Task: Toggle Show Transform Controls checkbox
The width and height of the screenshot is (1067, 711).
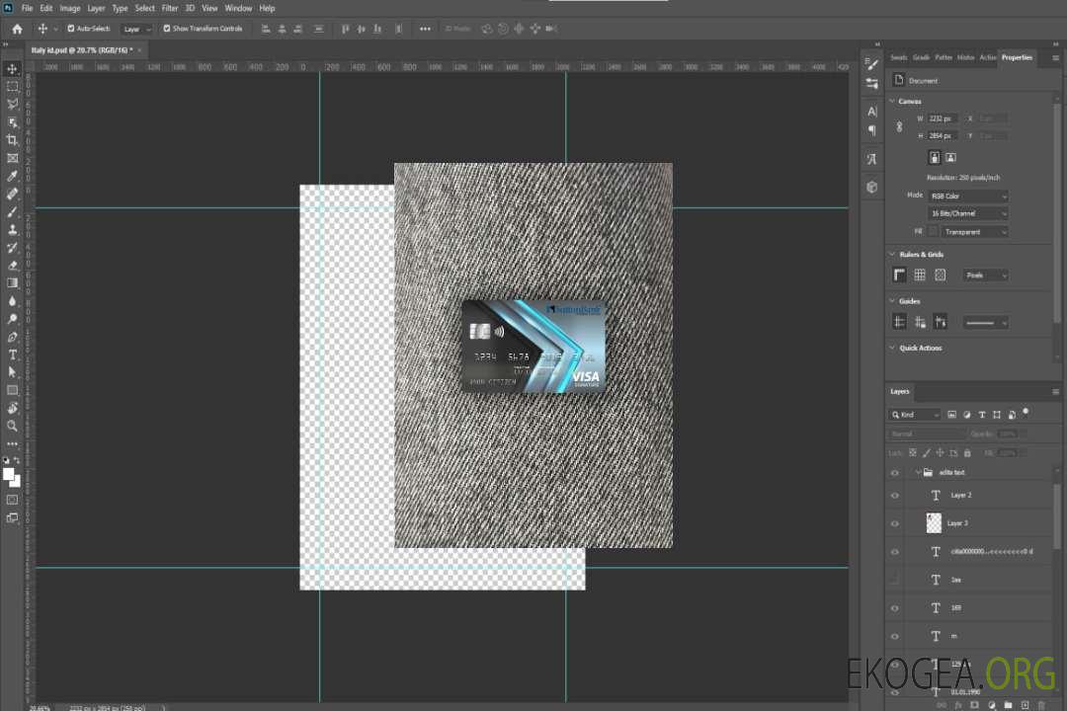Action: [167, 29]
